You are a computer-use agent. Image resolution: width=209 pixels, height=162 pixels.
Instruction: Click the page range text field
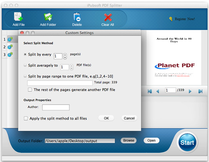(60, 83)
